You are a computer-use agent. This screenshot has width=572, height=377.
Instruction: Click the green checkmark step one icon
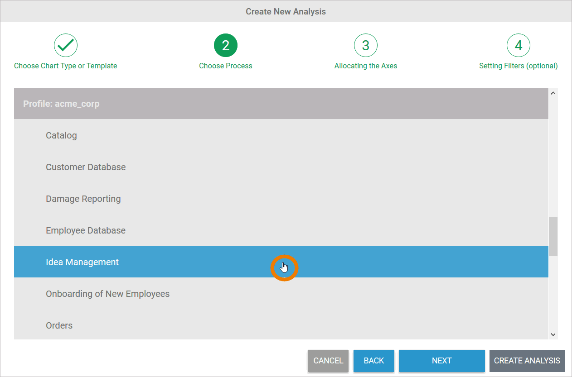tap(66, 45)
